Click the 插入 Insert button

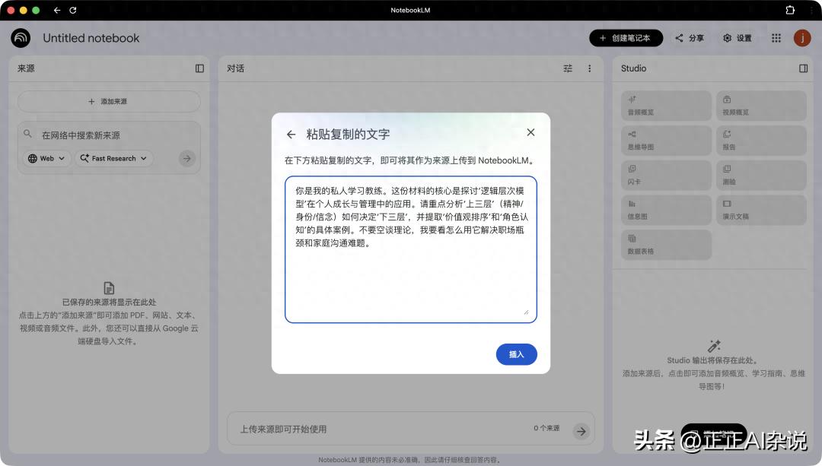[516, 354]
